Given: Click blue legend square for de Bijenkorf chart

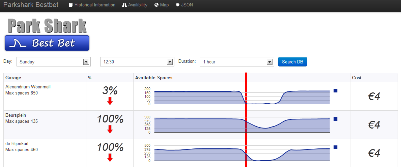Looking at the screenshot, I should [336, 147].
